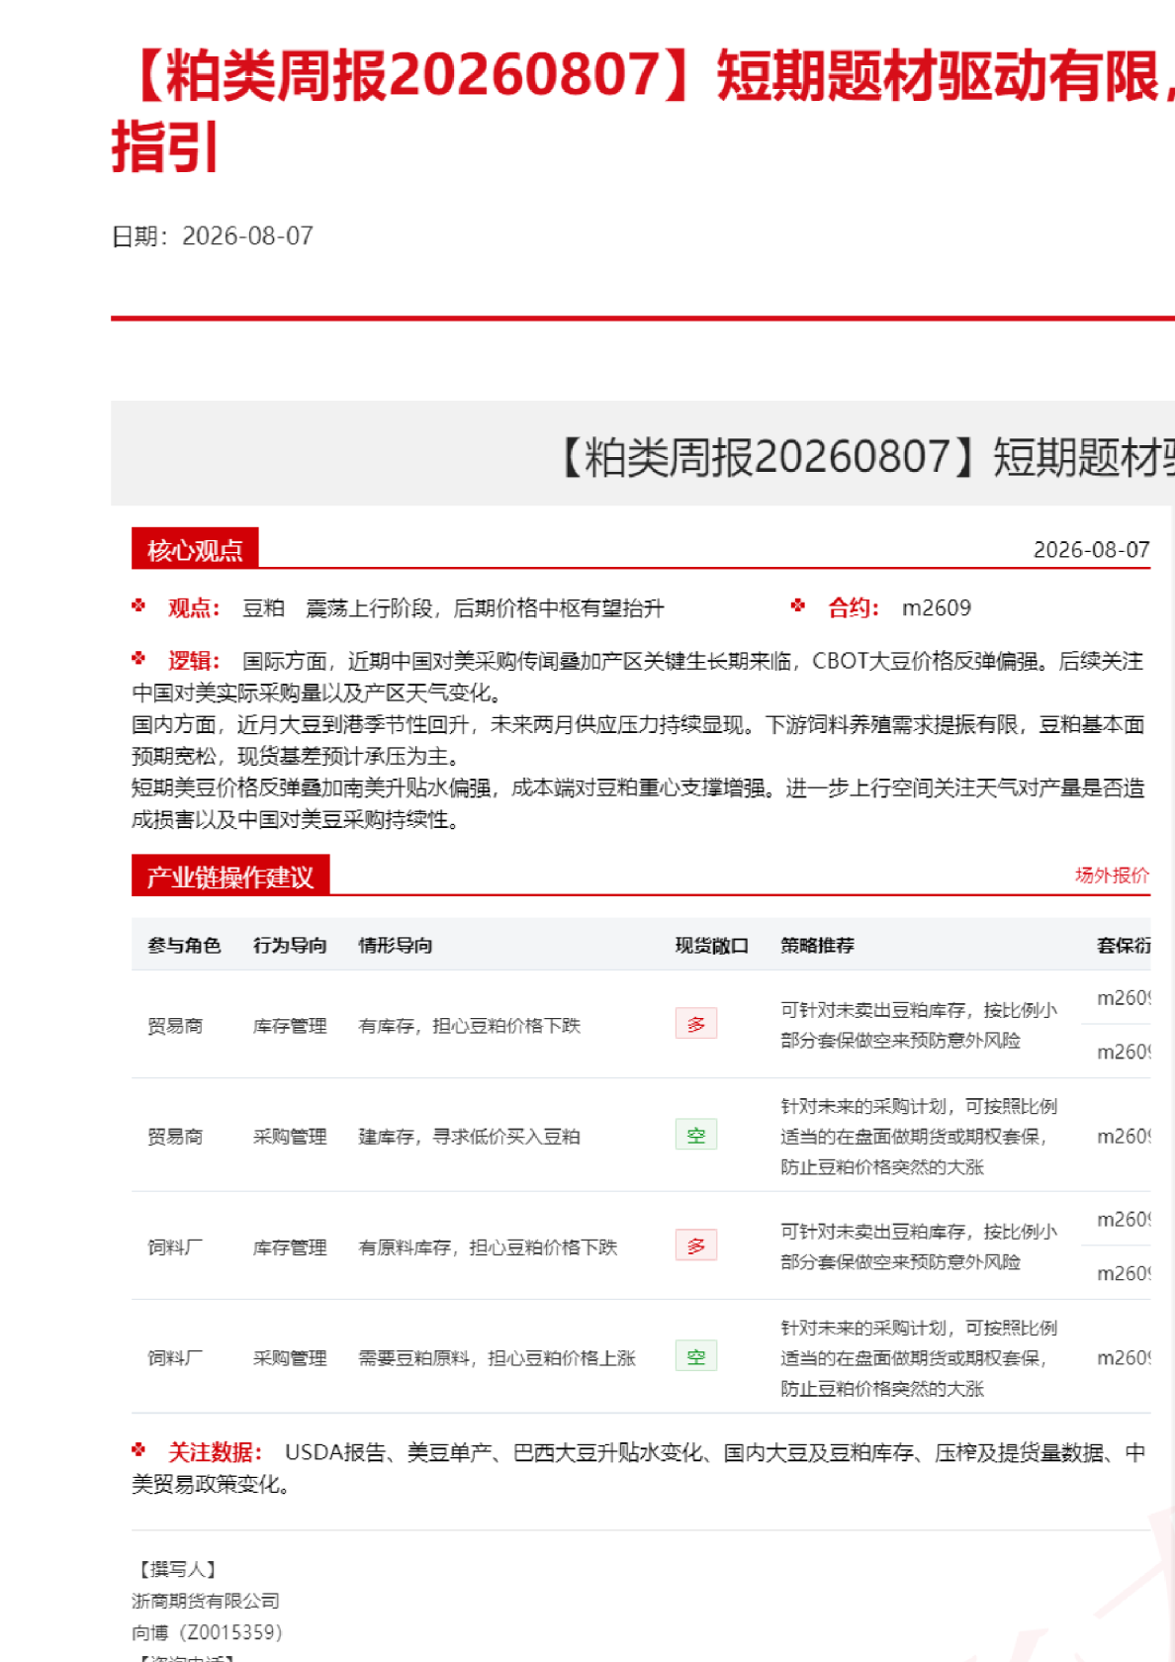
Task: Click cell 建库存，寻求低价买入豆粕
Action: click(x=470, y=1137)
